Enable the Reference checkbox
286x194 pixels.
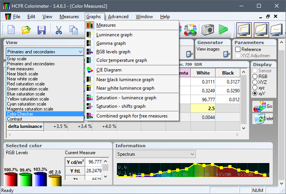click(238, 49)
